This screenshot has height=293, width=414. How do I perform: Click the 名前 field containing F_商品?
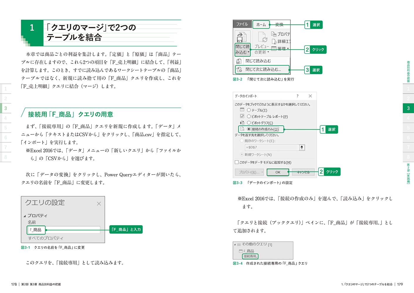pos(64,230)
